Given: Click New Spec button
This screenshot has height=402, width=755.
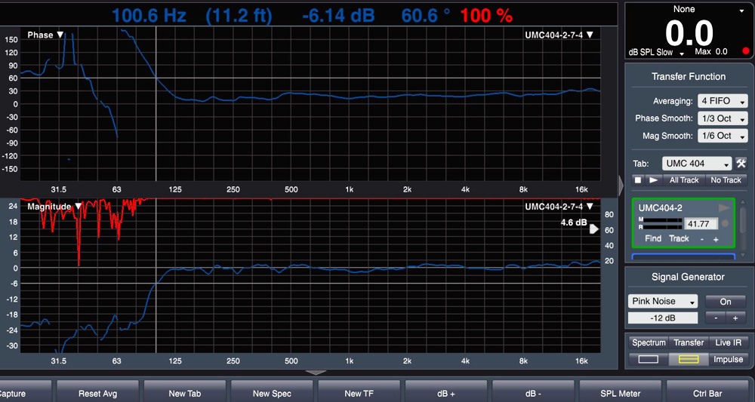Looking at the screenshot, I should pyautogui.click(x=272, y=393).
